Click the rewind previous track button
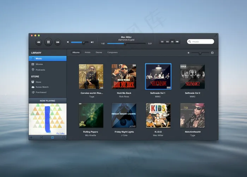The height and width of the screenshot is (177, 247). 39,42
